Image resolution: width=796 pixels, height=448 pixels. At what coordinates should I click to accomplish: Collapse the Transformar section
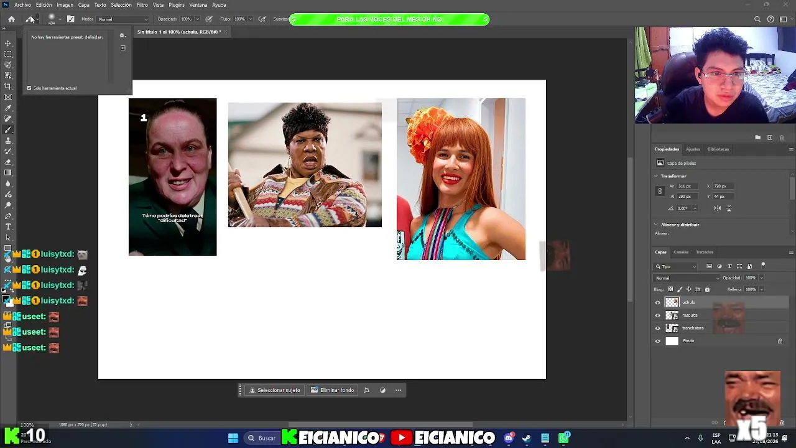(x=656, y=176)
